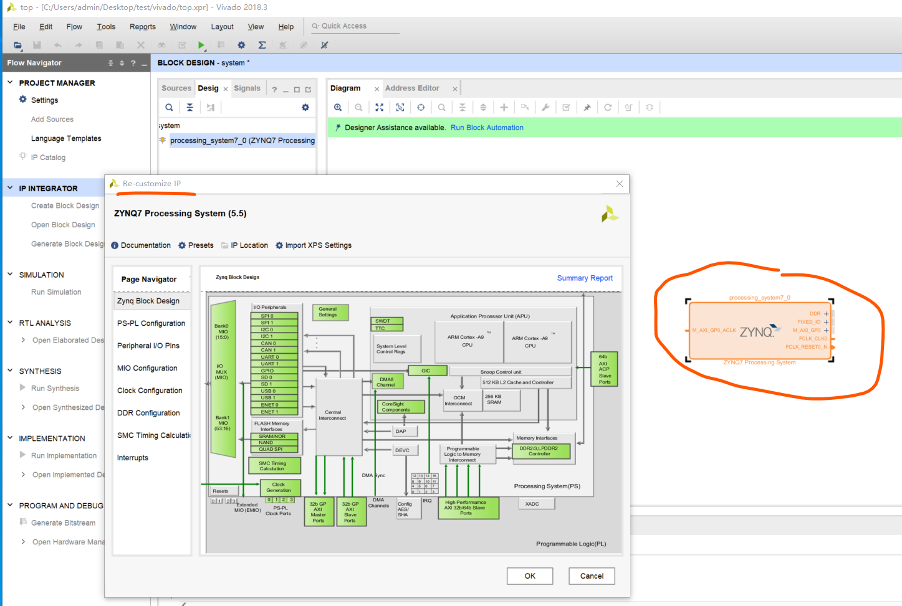The height and width of the screenshot is (606, 902).
Task: Click the search icon in Design panel
Action: point(169,107)
